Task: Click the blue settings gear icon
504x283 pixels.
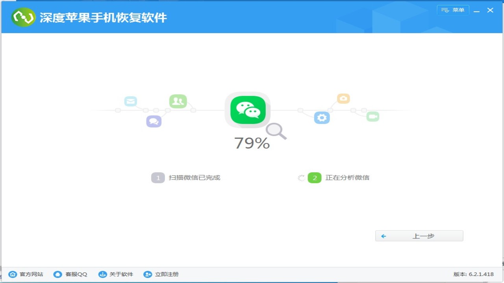Action: coord(322,118)
